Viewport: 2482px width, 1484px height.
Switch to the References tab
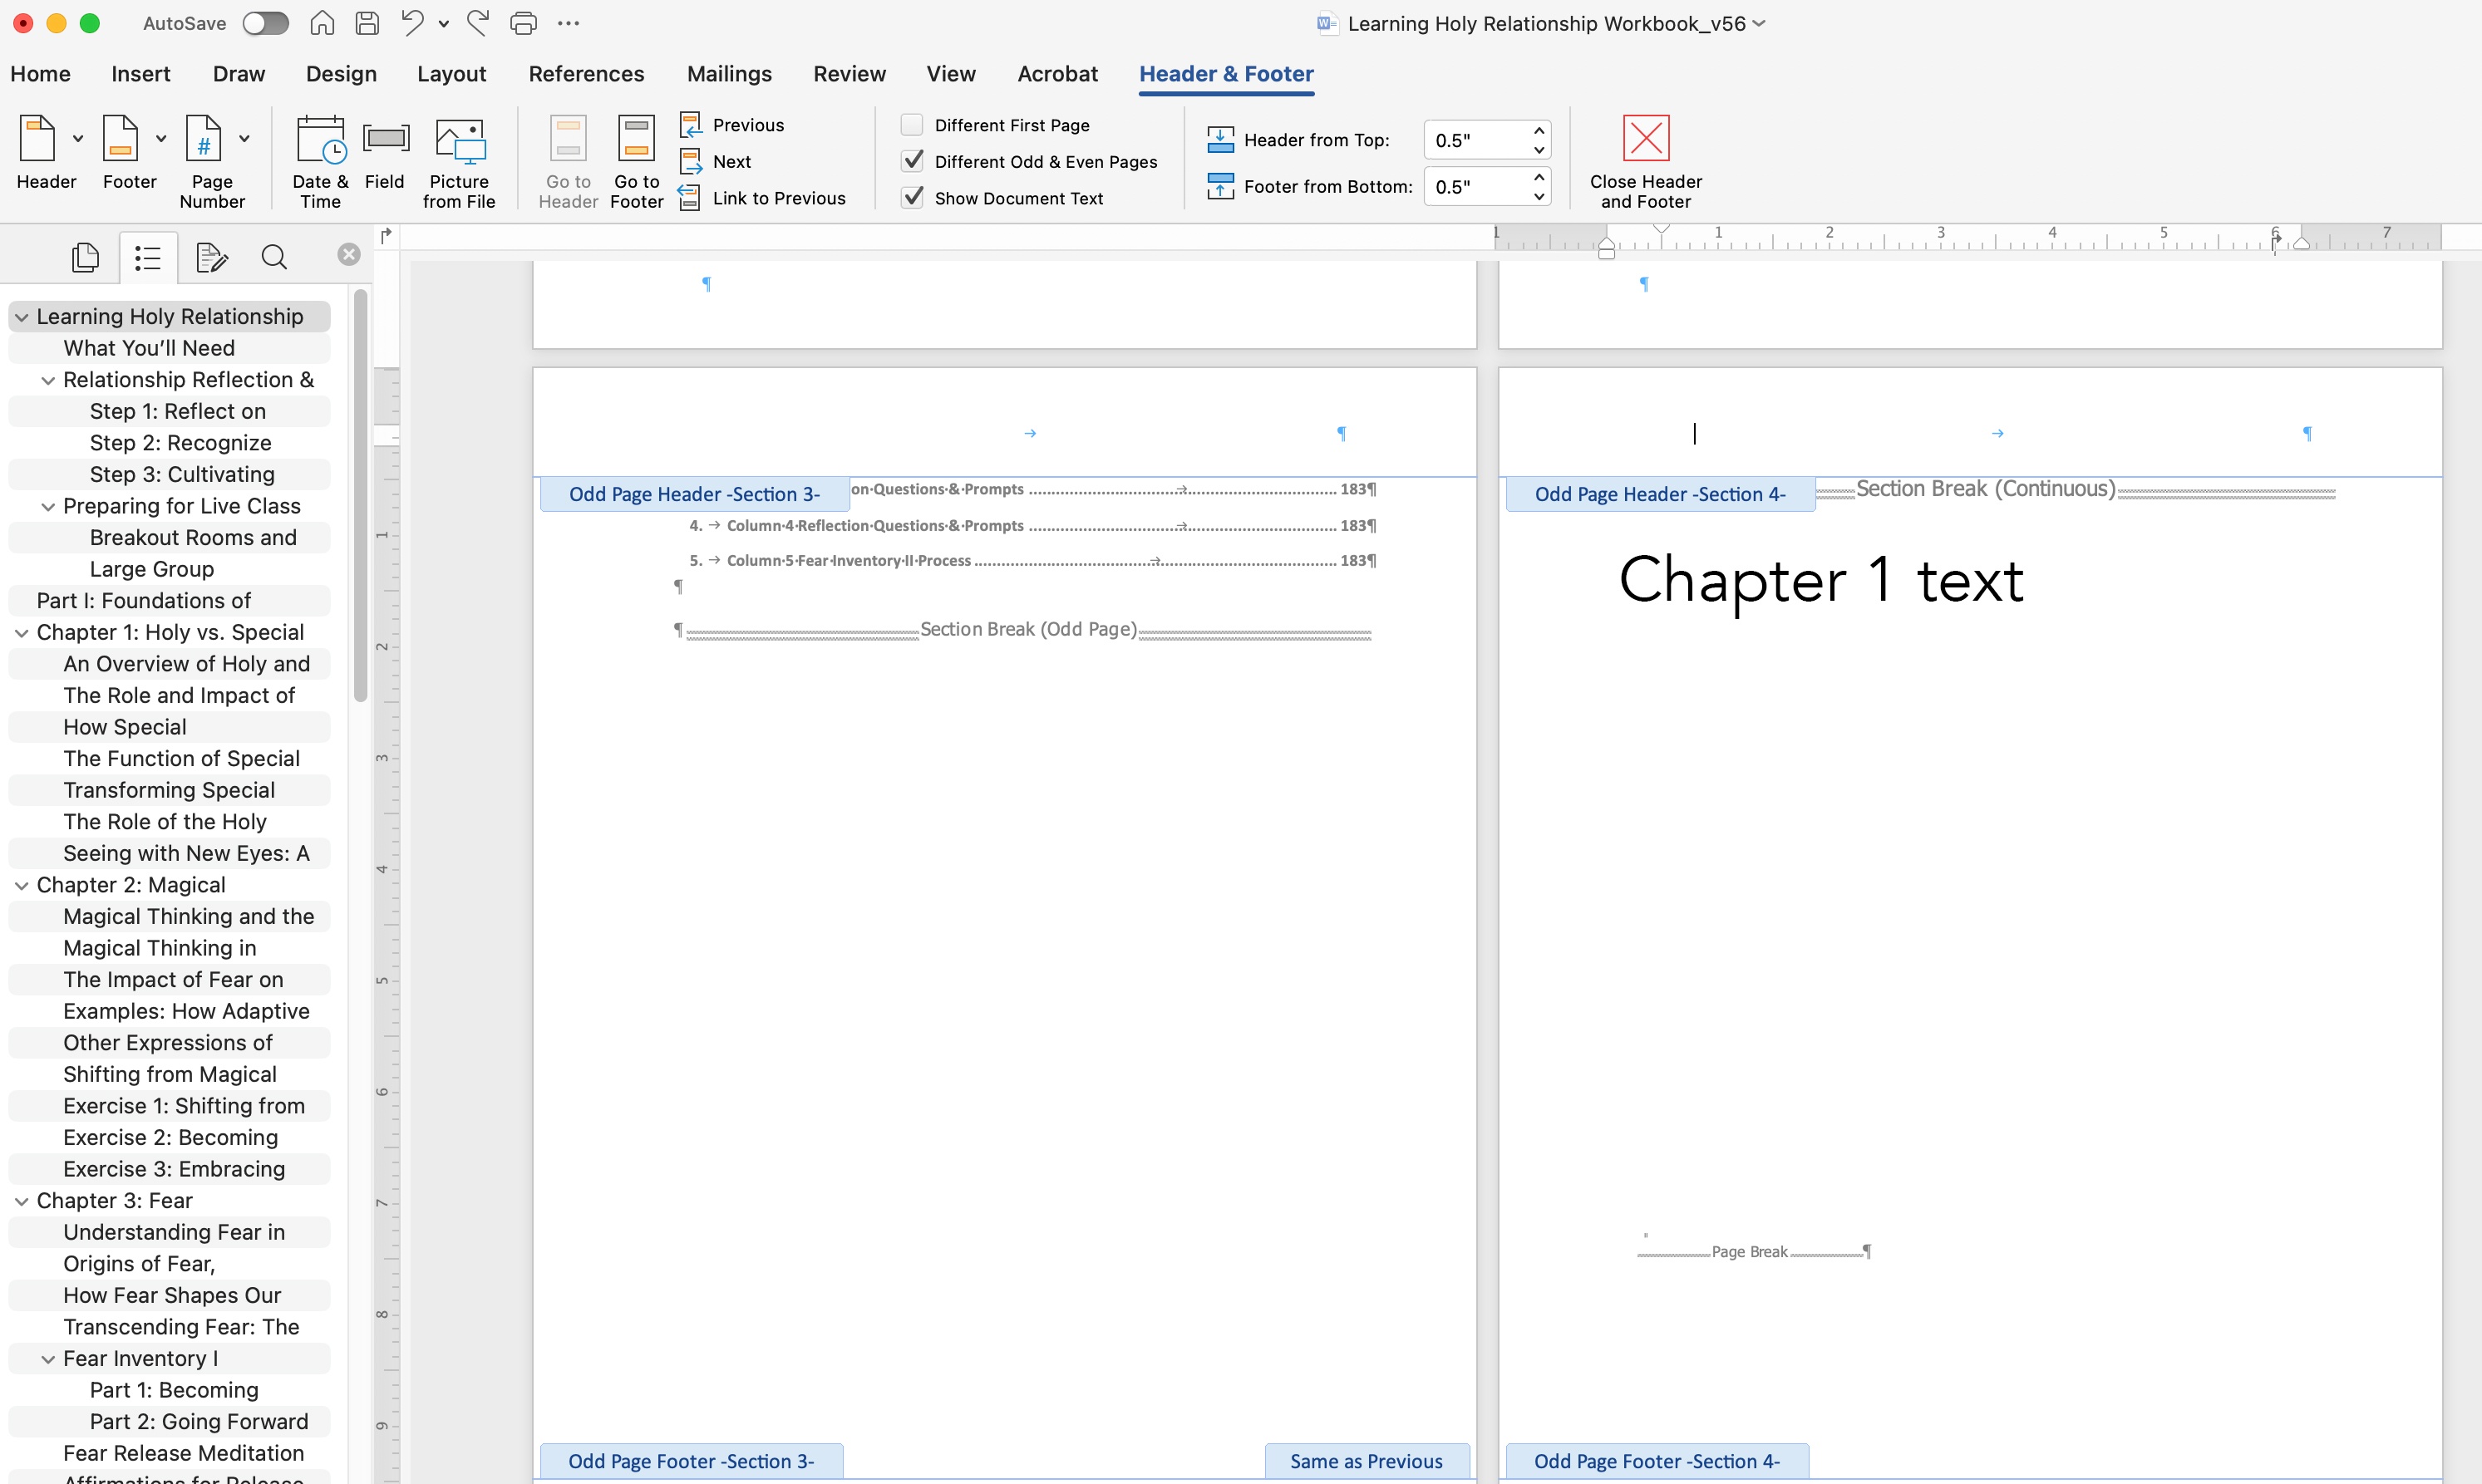[586, 74]
